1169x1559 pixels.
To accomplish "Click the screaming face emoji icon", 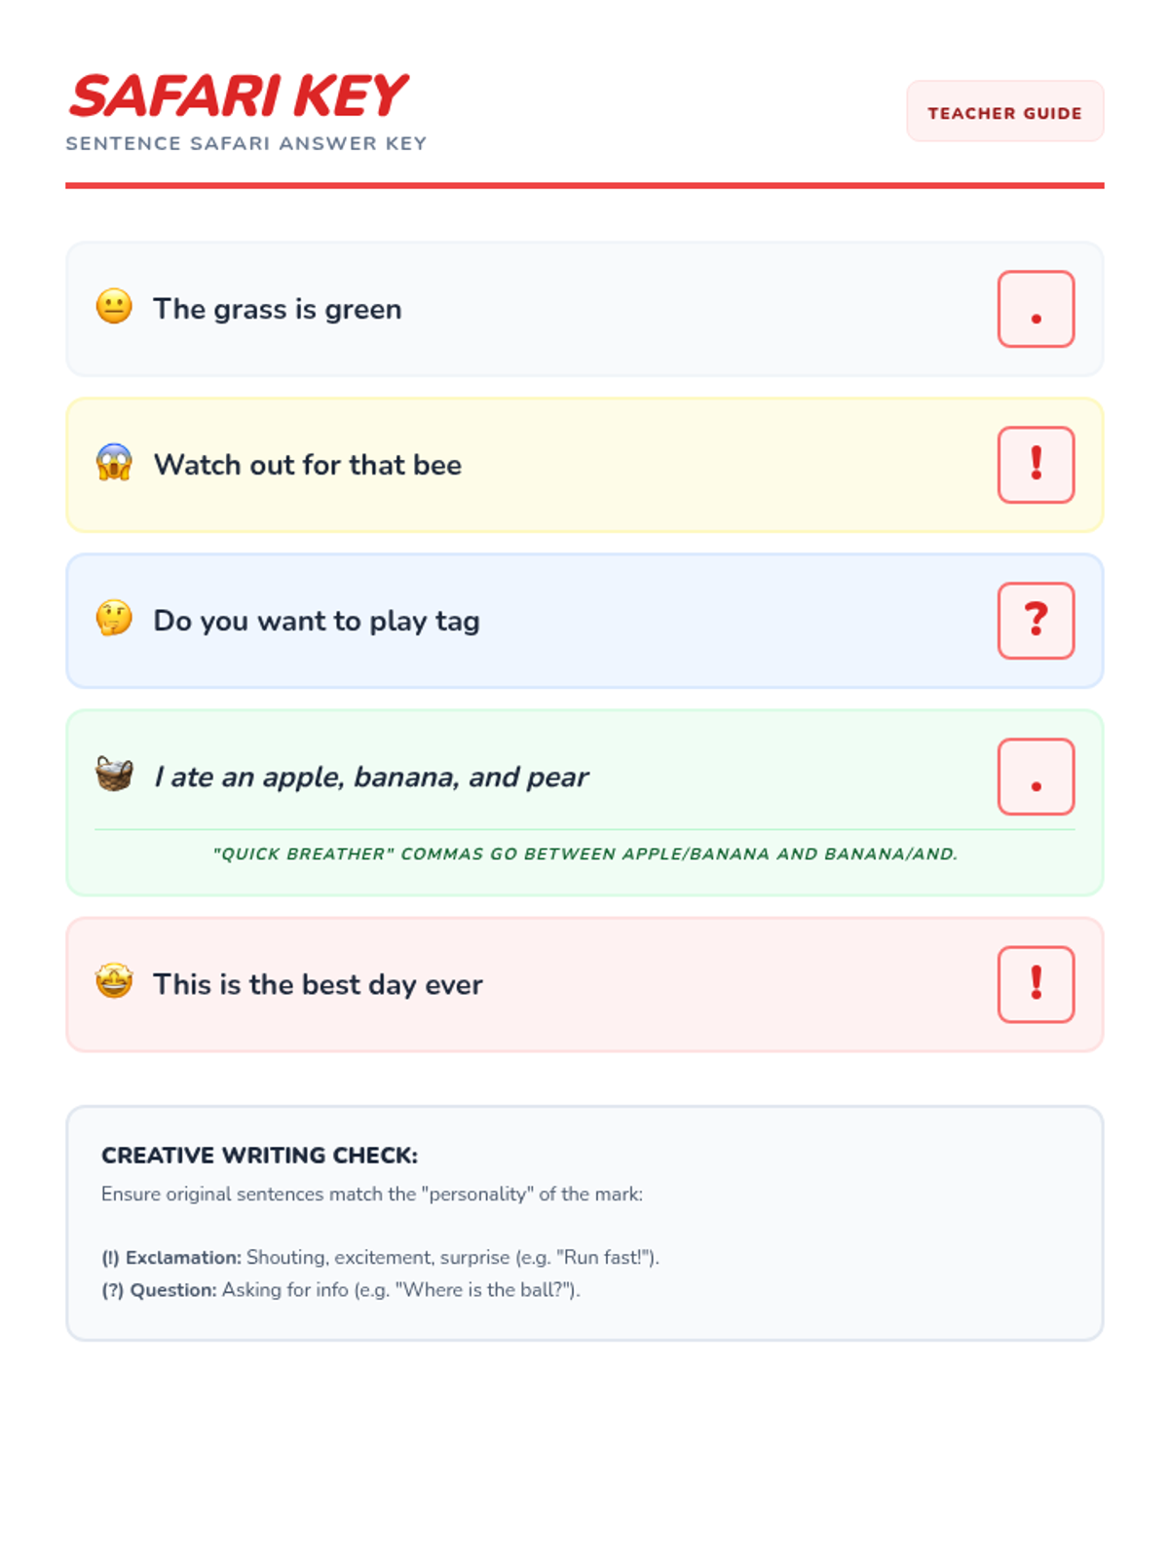I will [114, 463].
